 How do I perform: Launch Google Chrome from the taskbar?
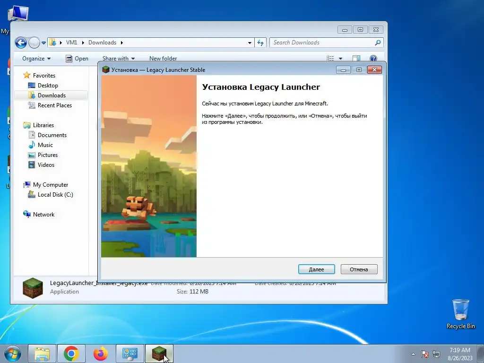(71, 354)
